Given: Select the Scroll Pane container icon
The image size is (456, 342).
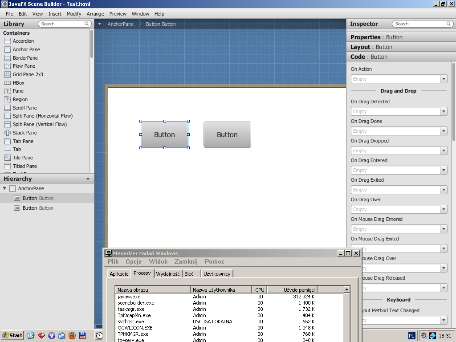Looking at the screenshot, I should [8, 108].
